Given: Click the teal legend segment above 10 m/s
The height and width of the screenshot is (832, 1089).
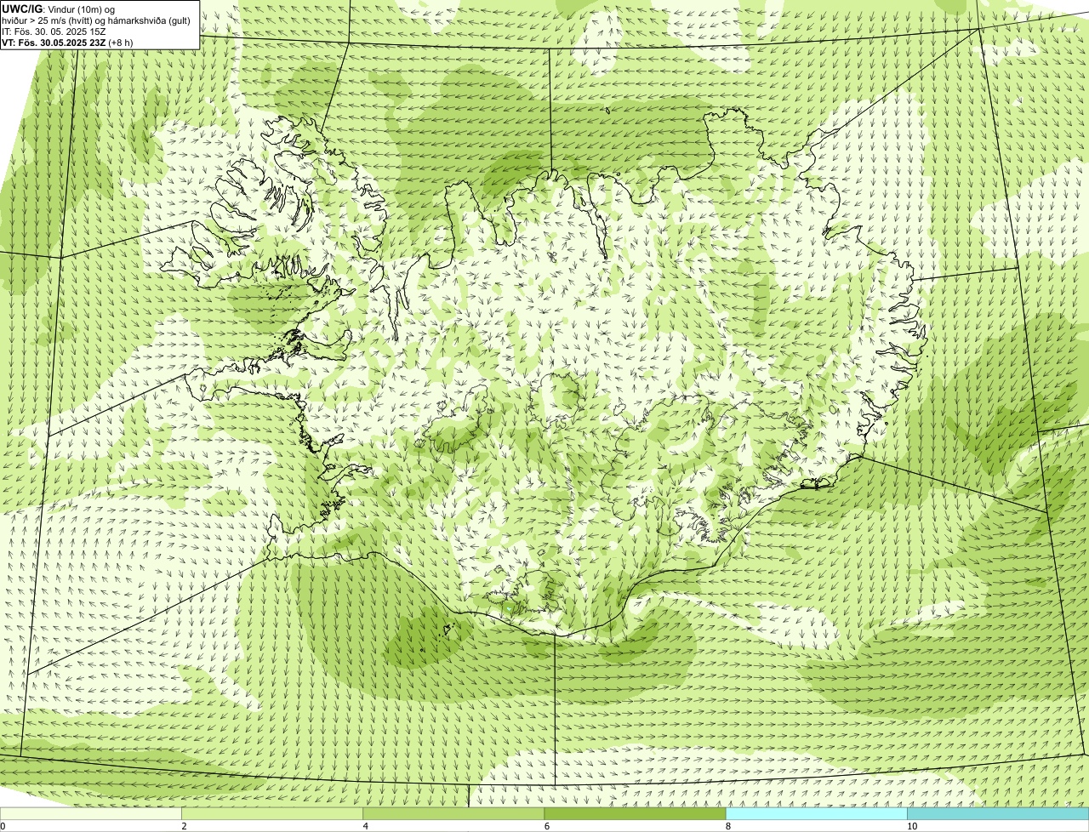Looking at the screenshot, I should coord(998,814).
